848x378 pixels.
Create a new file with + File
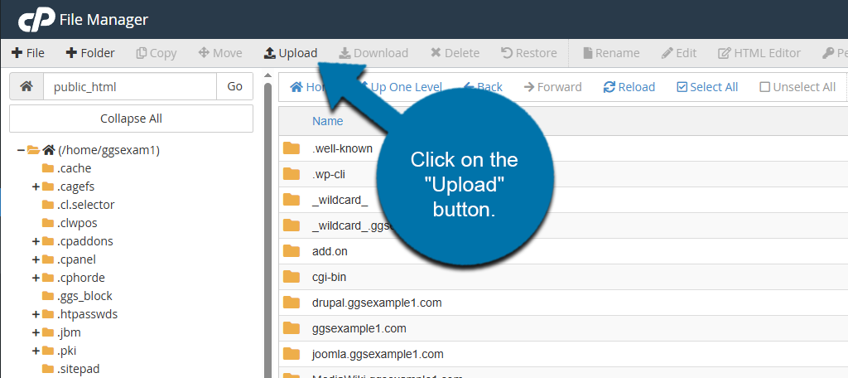pos(28,53)
